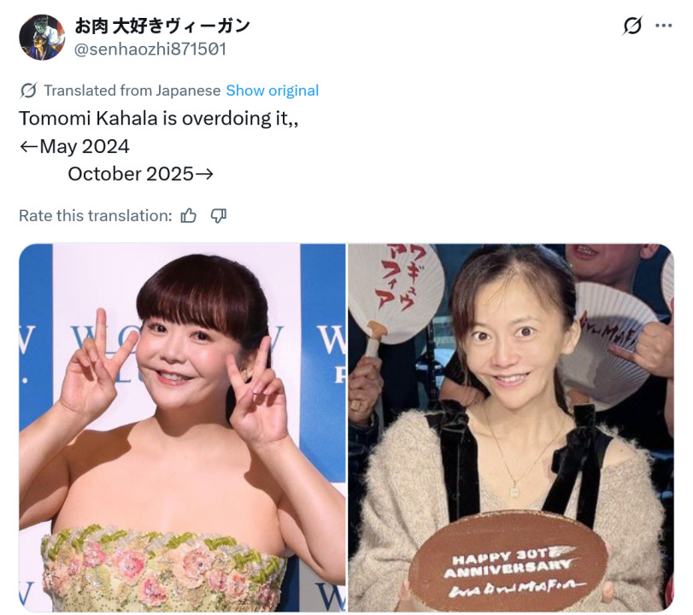Click the Rate this translation label
This screenshot has height=615, width=693.
[x=96, y=215]
